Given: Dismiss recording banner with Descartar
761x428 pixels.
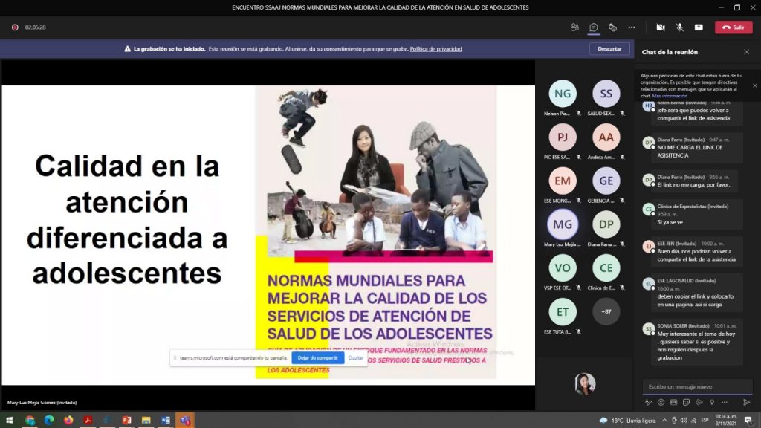Looking at the screenshot, I should (x=609, y=49).
